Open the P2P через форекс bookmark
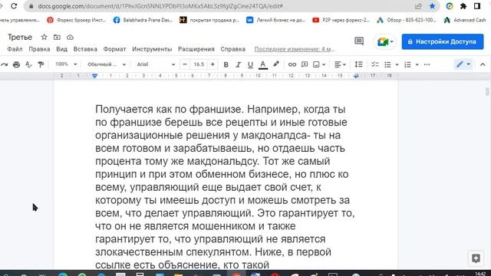Viewport: 491px width, 276px height. 341,20
